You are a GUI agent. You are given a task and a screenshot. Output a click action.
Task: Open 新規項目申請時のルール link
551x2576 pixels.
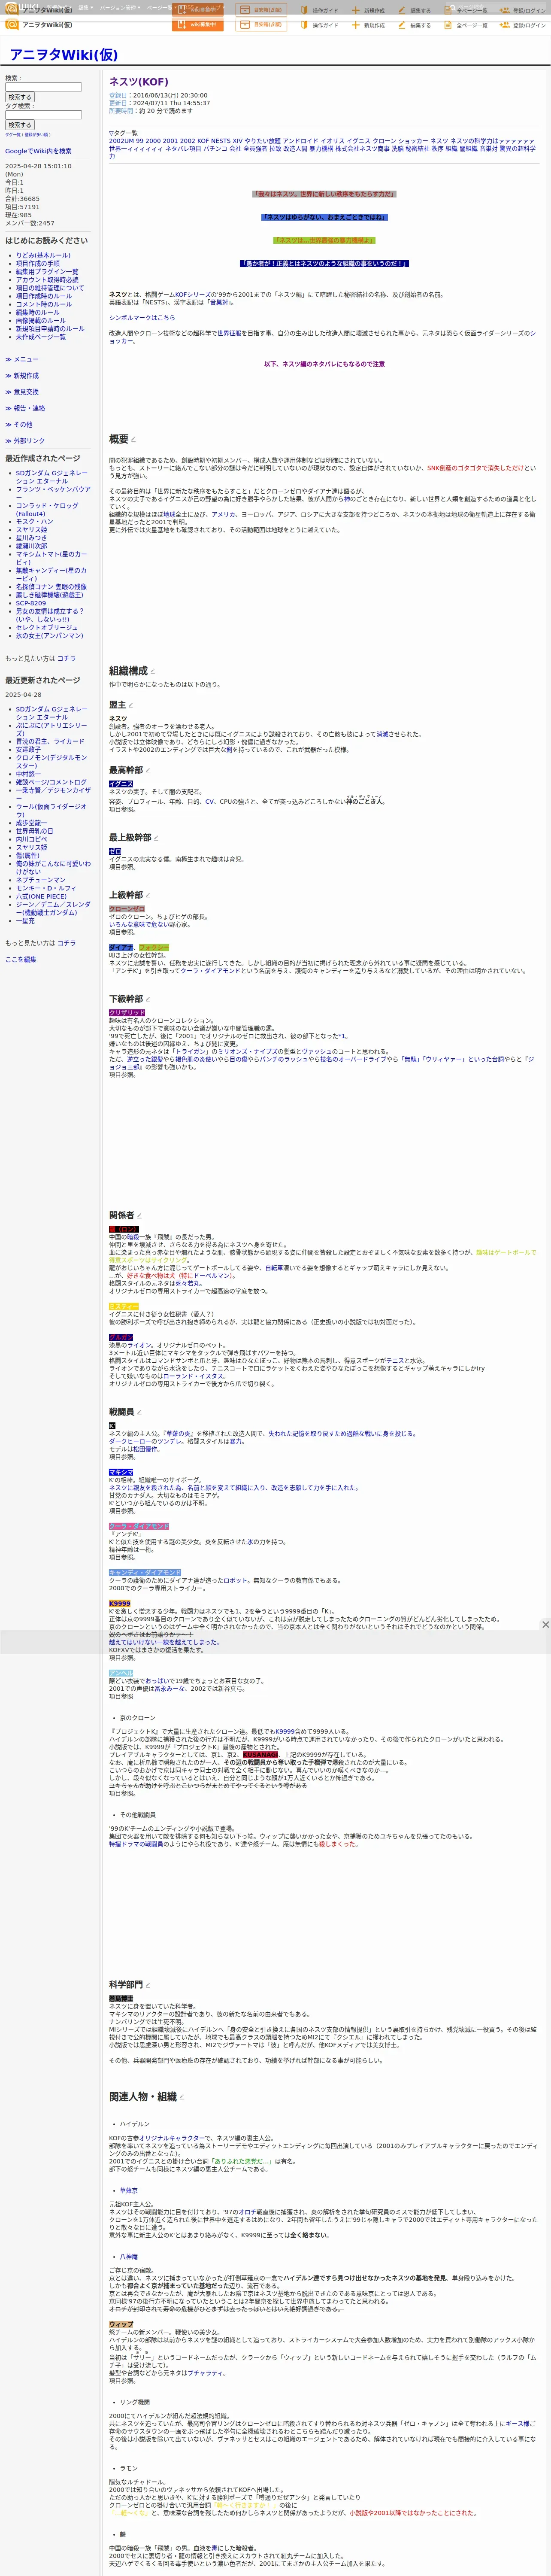[50, 329]
